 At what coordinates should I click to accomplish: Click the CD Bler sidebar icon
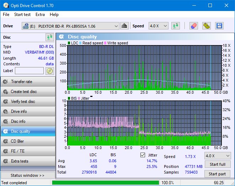pyautogui.click(x=6, y=141)
